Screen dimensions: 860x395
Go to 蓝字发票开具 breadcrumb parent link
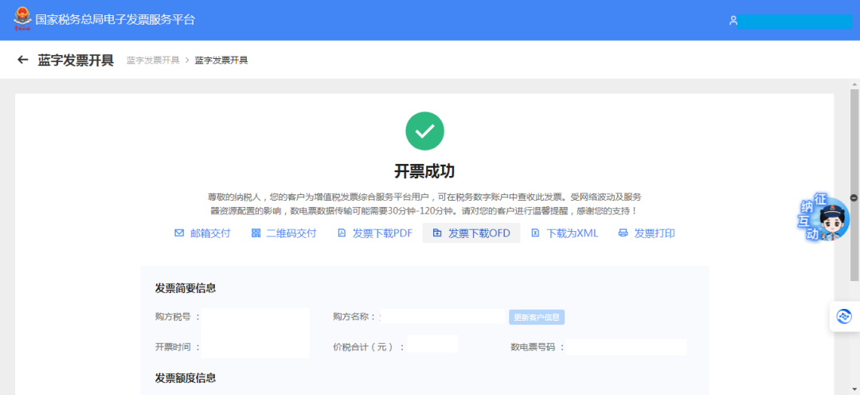153,60
